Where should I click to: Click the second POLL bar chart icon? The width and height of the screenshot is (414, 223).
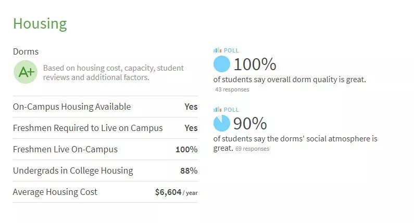click(217, 110)
